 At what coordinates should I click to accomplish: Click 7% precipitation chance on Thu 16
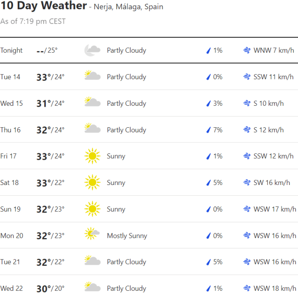217,130
